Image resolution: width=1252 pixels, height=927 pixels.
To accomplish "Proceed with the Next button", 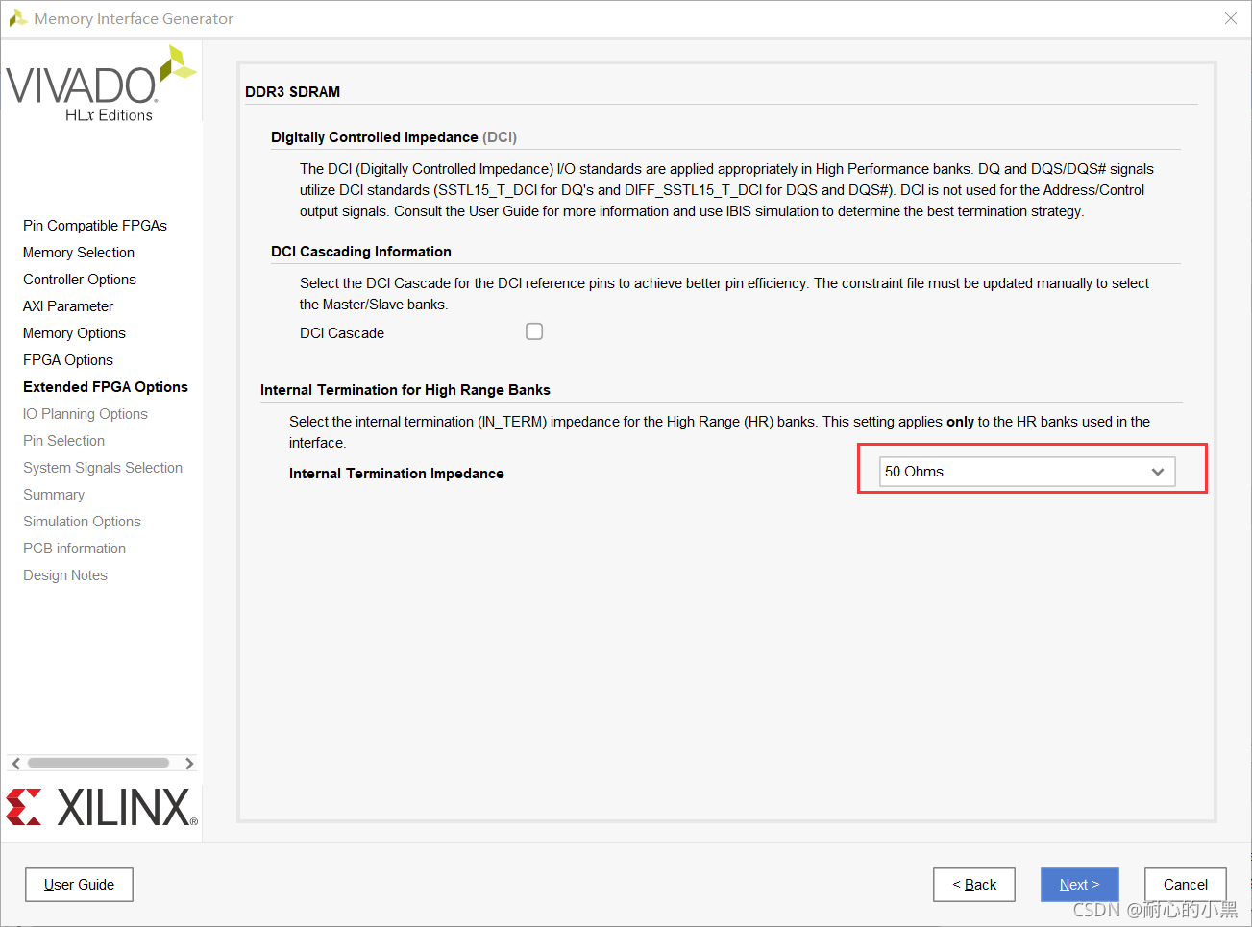I will [1080, 885].
